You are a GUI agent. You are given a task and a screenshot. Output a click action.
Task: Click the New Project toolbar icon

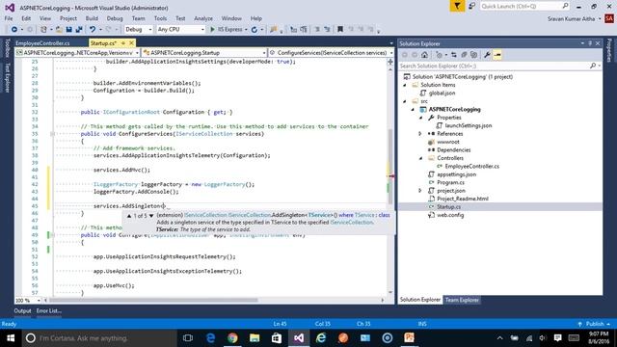(x=43, y=30)
